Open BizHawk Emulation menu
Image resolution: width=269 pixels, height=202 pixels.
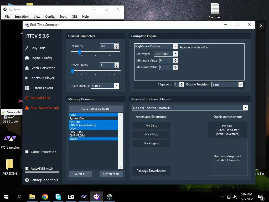click(22, 17)
